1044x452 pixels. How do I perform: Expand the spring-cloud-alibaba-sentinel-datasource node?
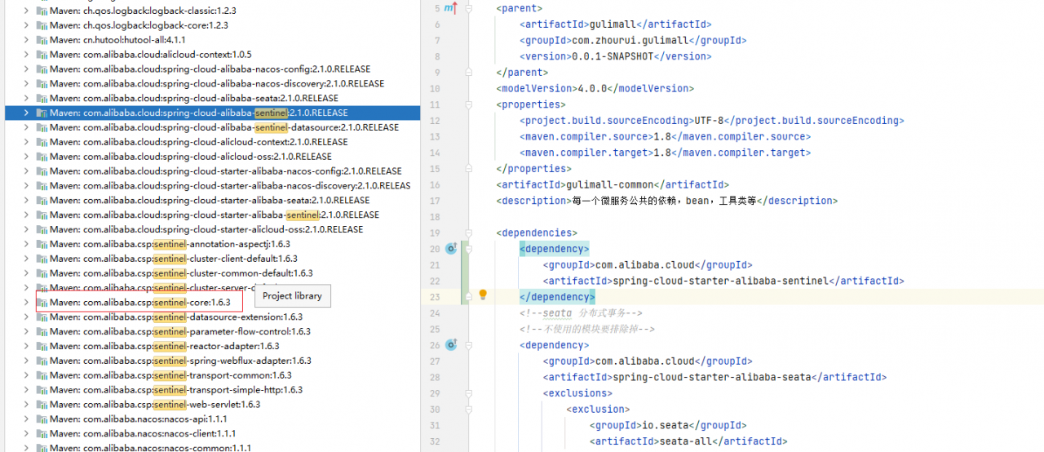26,127
